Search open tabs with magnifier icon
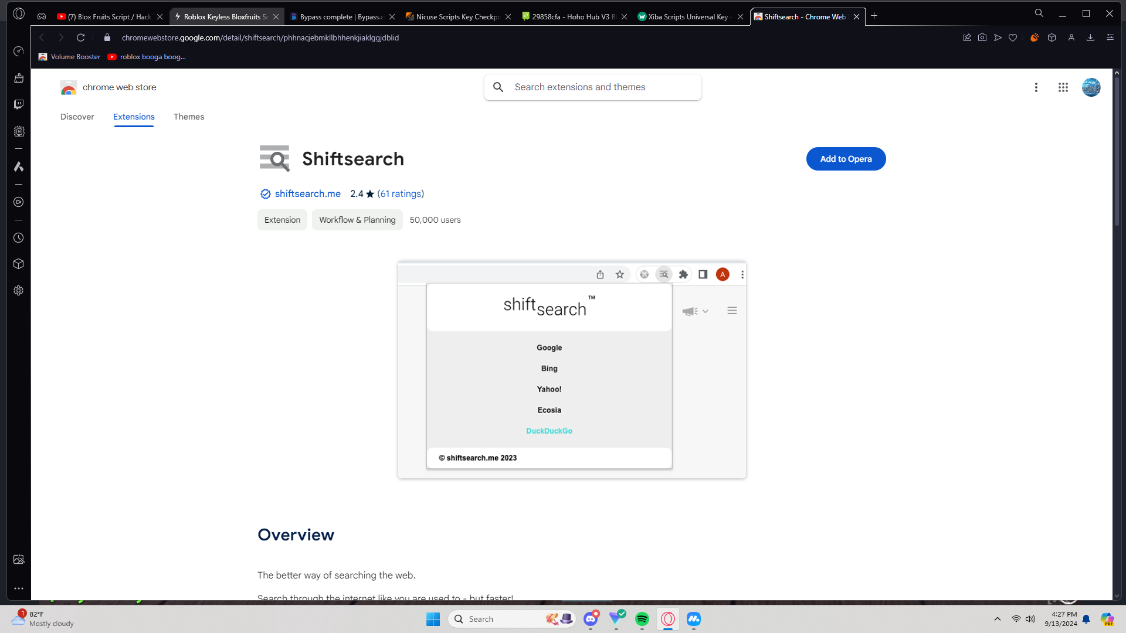This screenshot has height=633, width=1126. point(1039,13)
